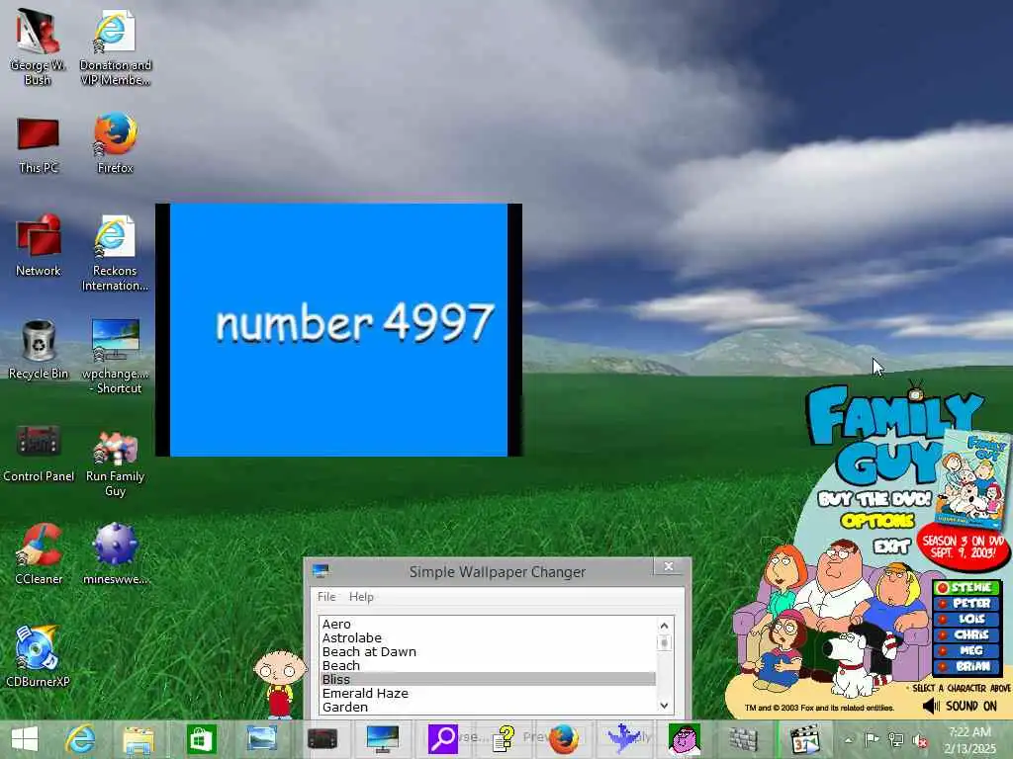Open the purple magnifier search taskbar icon
Image resolution: width=1013 pixels, height=759 pixels.
(442, 739)
